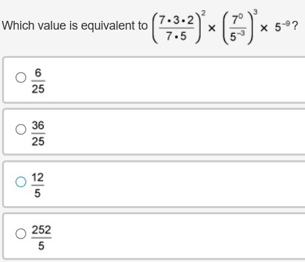Pick the blue-outlined 12/5 radio button

[x=21, y=182]
